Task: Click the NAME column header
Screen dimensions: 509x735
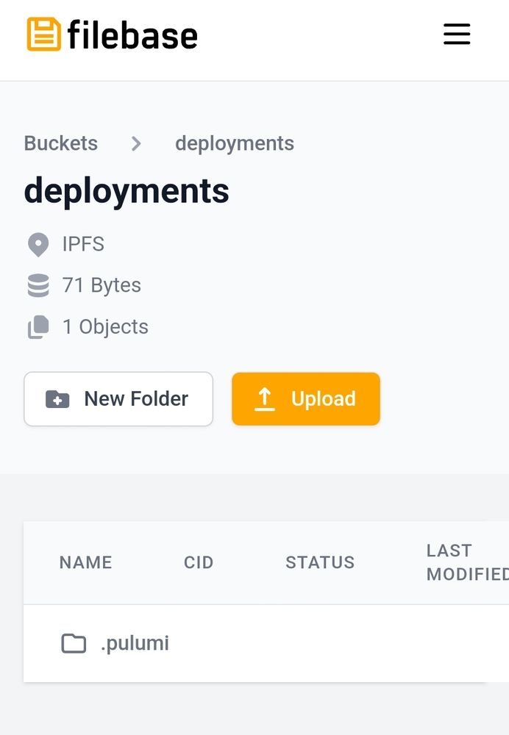Action: point(86,562)
